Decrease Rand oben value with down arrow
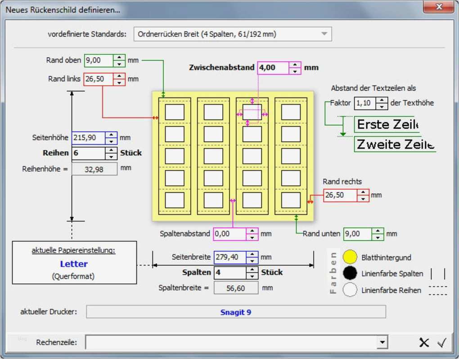 (119, 64)
